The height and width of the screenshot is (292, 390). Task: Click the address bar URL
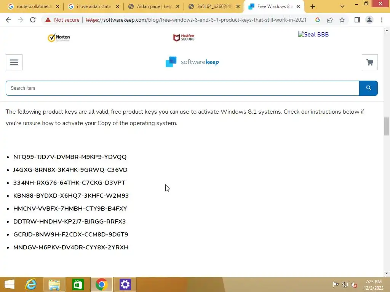pyautogui.click(x=196, y=20)
